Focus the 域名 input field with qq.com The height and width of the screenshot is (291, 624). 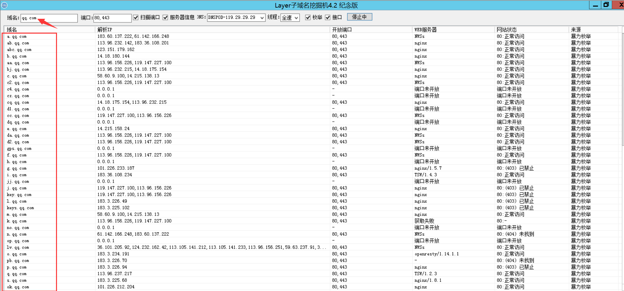(49, 18)
